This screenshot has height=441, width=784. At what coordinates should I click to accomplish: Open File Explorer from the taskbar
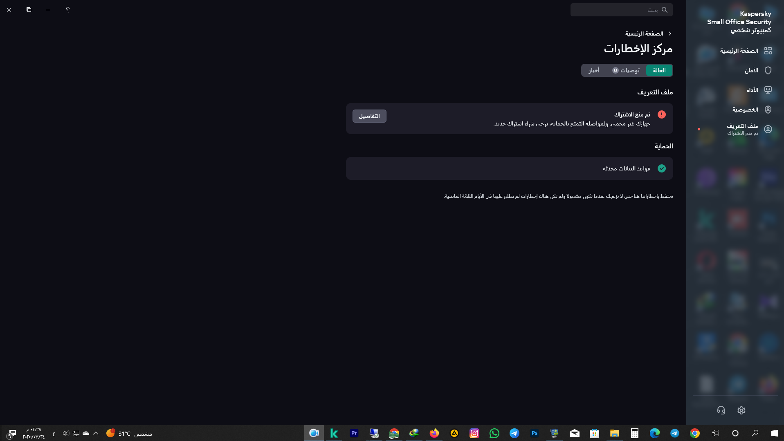pos(615,433)
